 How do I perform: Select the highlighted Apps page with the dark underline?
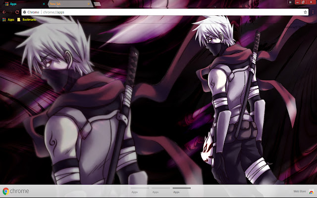(x=182, y=191)
